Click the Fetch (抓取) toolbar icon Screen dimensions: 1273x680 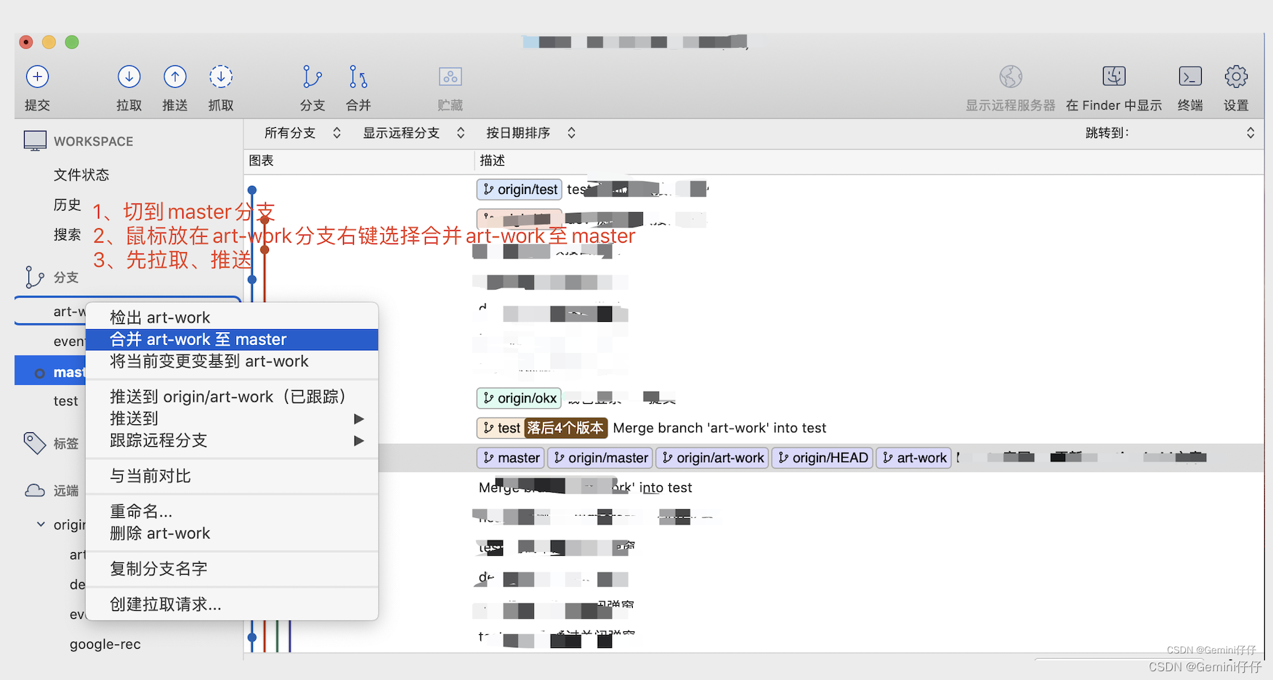(x=221, y=76)
